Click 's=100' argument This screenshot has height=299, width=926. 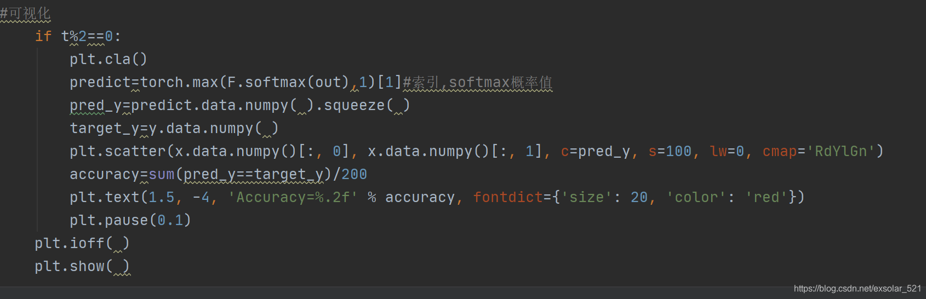pyautogui.click(x=670, y=151)
